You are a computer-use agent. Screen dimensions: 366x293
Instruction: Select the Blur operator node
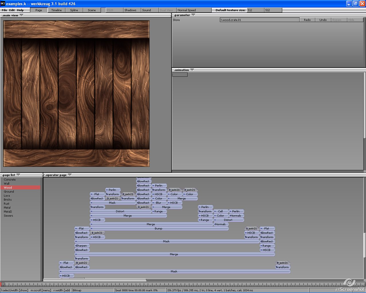159,203
